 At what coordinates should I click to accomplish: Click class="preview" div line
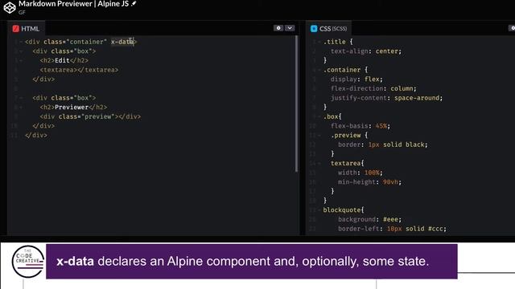[x=90, y=116]
